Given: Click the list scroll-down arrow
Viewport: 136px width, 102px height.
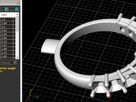Looking at the screenshot, I should coord(17,57).
